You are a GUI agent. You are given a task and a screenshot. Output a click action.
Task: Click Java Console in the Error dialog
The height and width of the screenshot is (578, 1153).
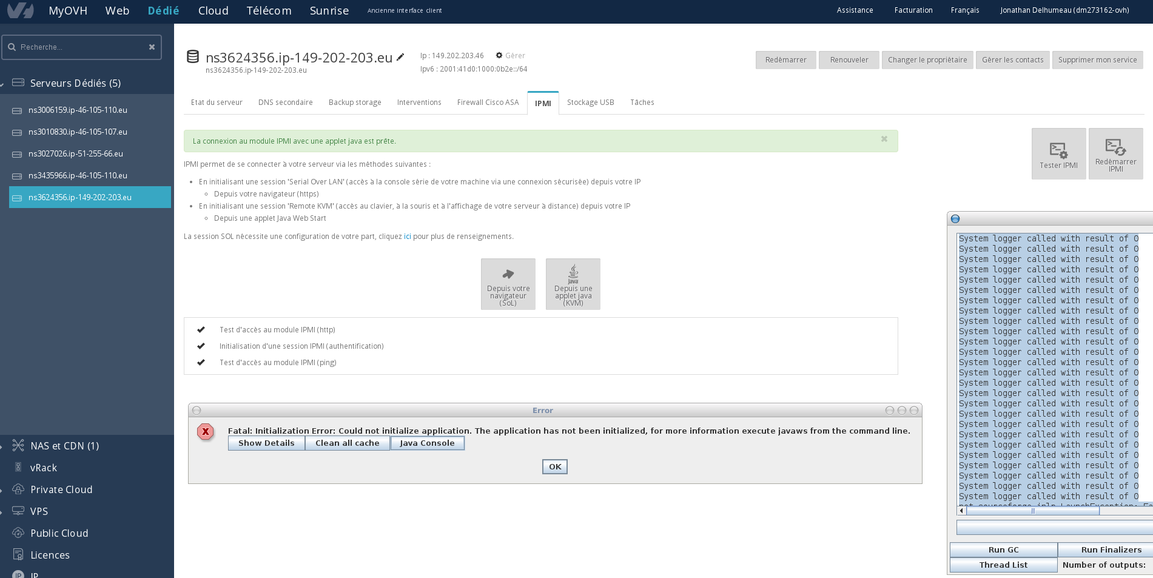[x=427, y=443]
